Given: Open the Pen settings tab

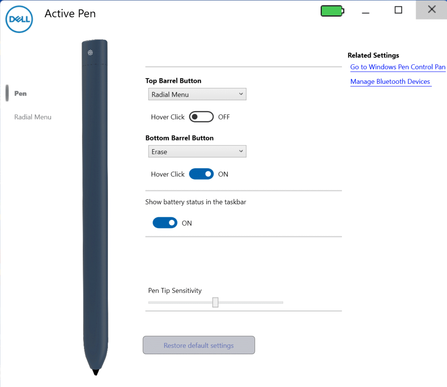Looking at the screenshot, I should (x=20, y=93).
